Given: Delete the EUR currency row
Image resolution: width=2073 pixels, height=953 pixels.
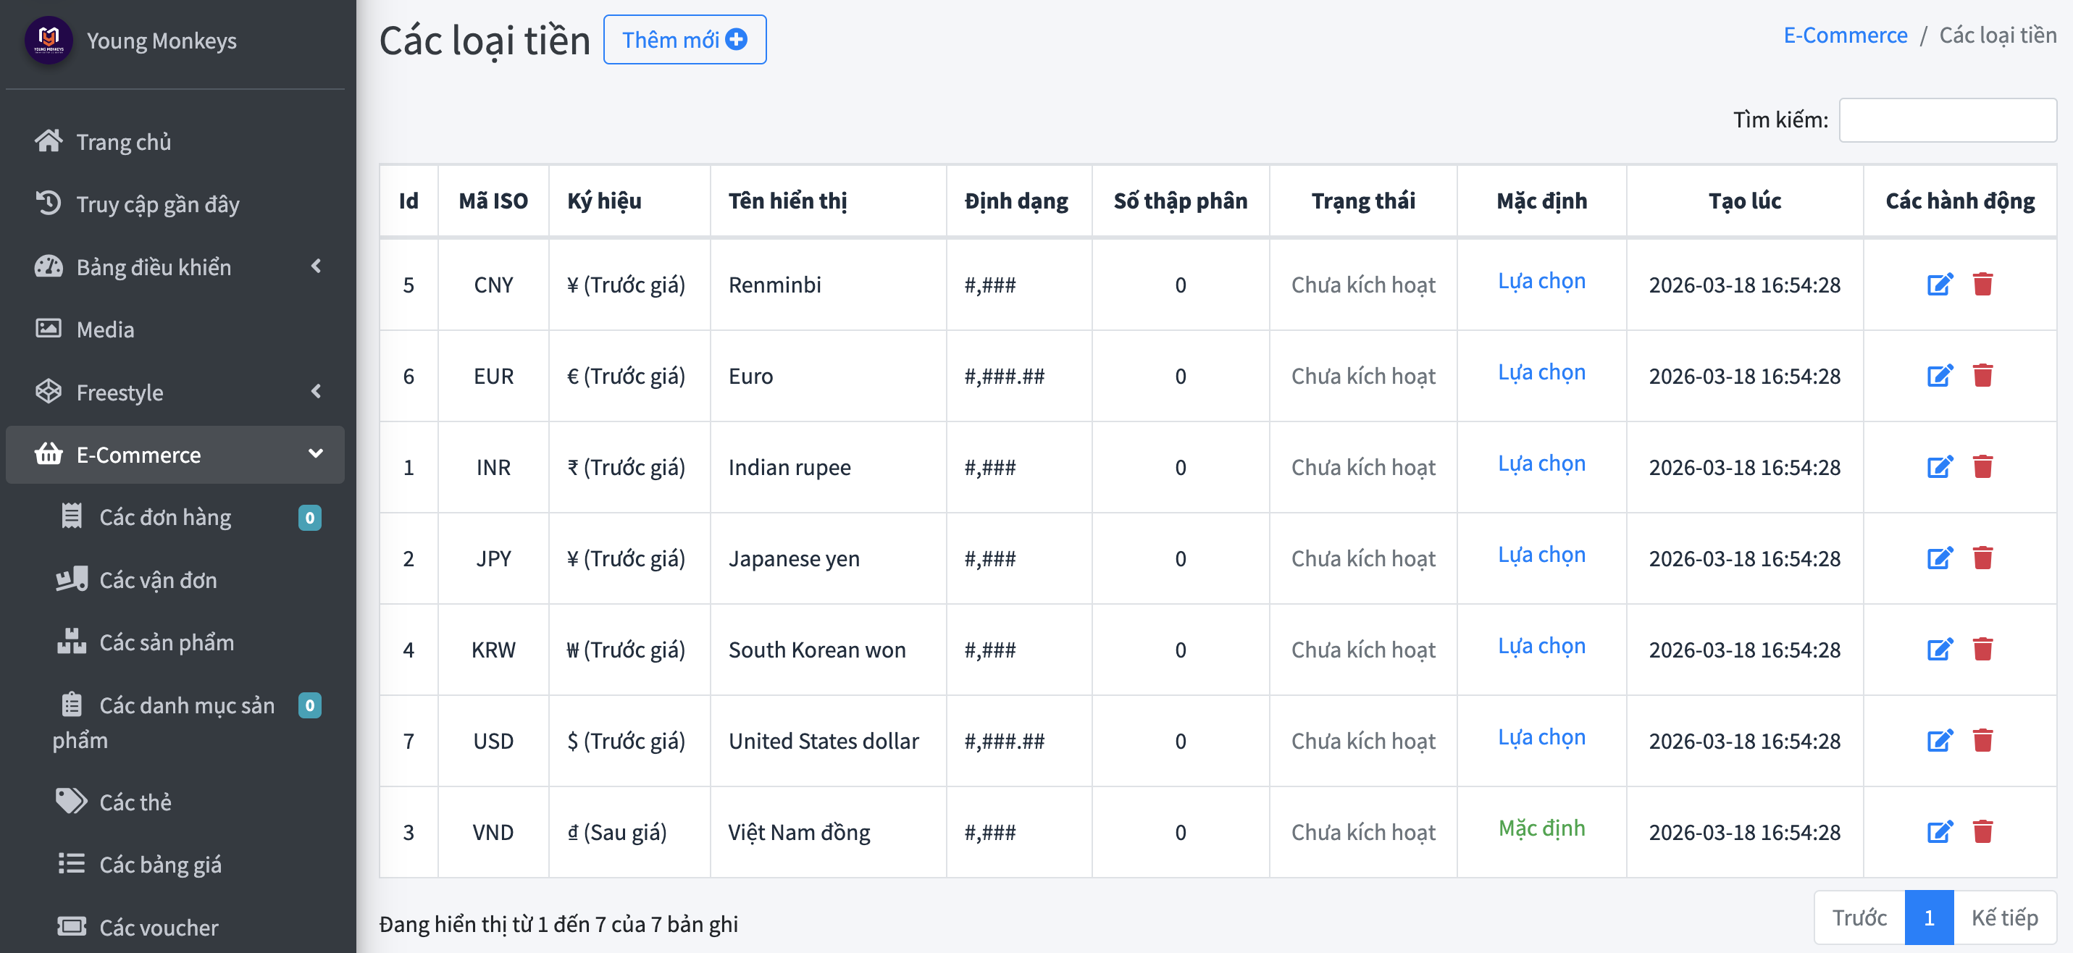Looking at the screenshot, I should [x=1983, y=375].
